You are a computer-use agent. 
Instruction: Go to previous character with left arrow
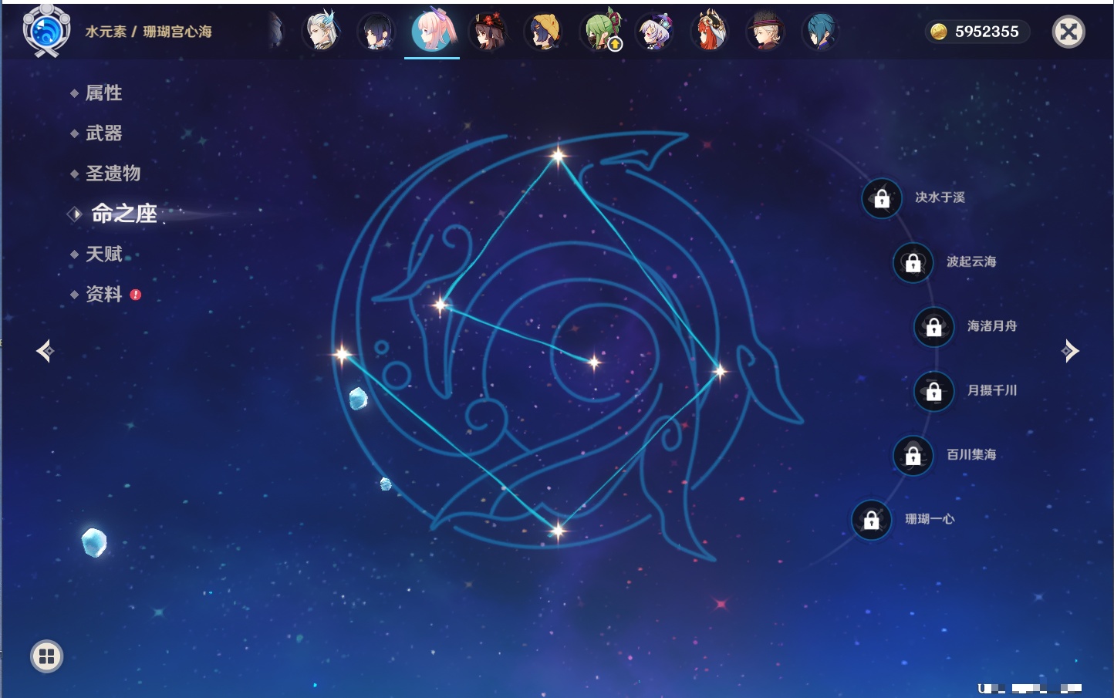pyautogui.click(x=45, y=351)
